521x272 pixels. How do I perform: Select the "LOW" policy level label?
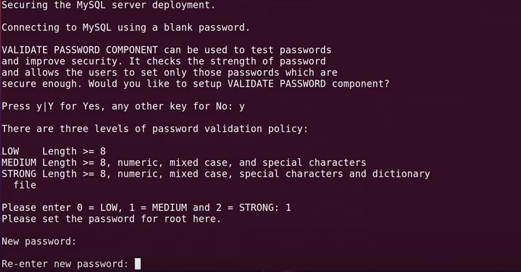pos(11,152)
